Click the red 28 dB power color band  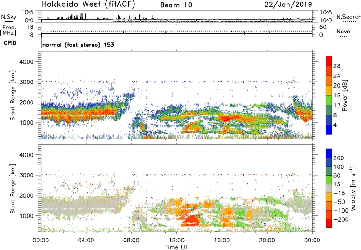point(329,60)
